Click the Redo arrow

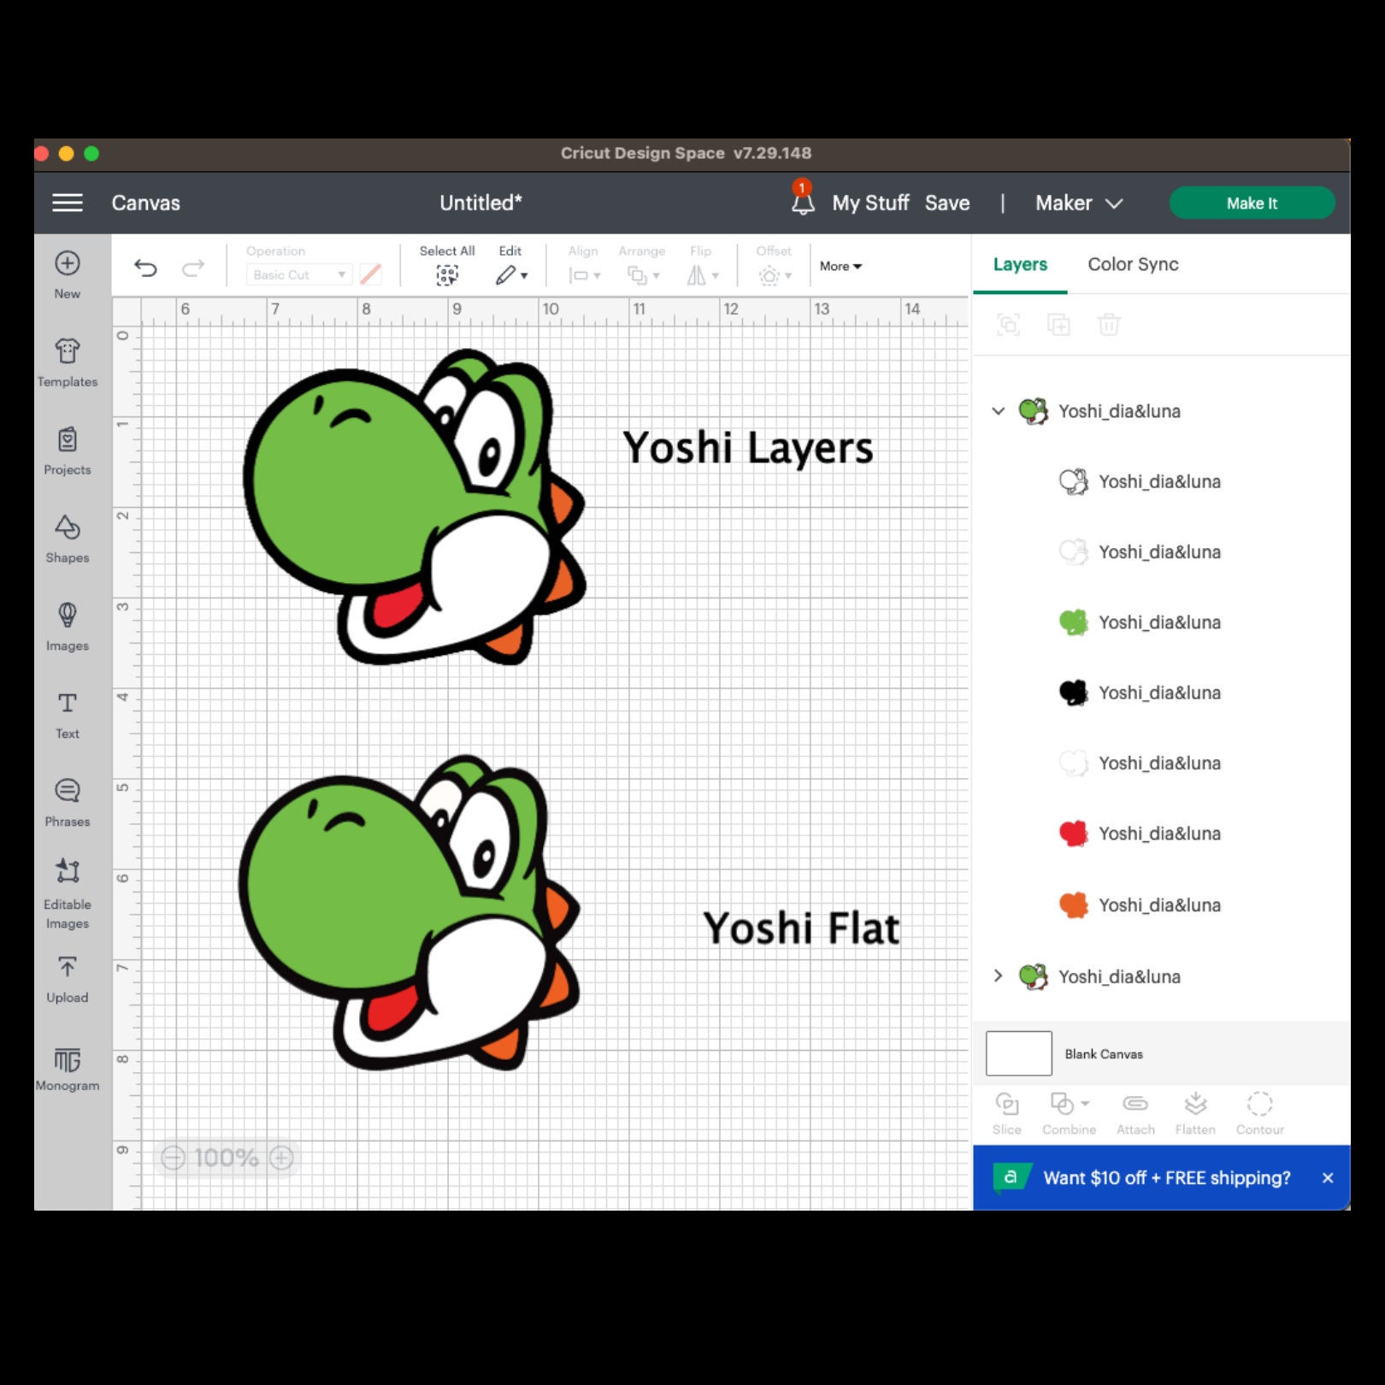coord(193,268)
